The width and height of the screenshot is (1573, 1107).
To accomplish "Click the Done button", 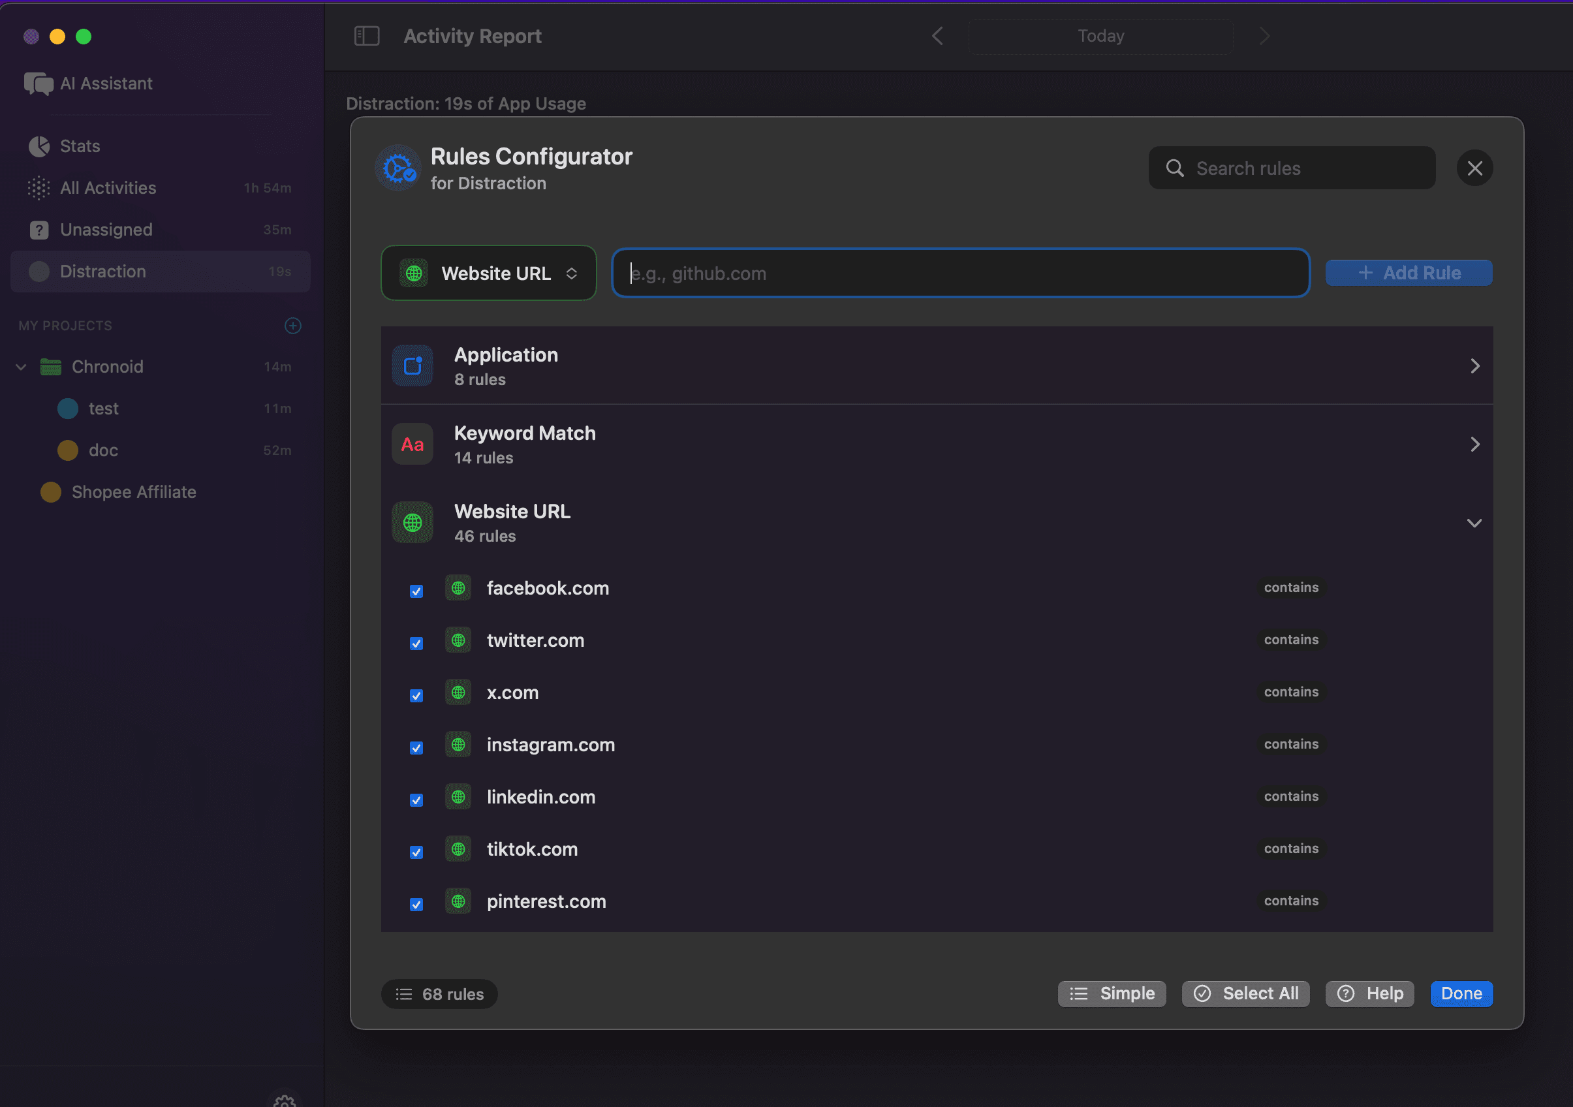I will [x=1461, y=993].
